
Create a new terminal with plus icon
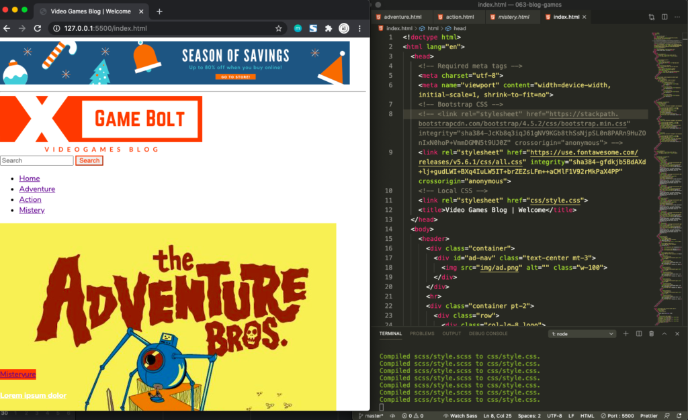(x=626, y=333)
